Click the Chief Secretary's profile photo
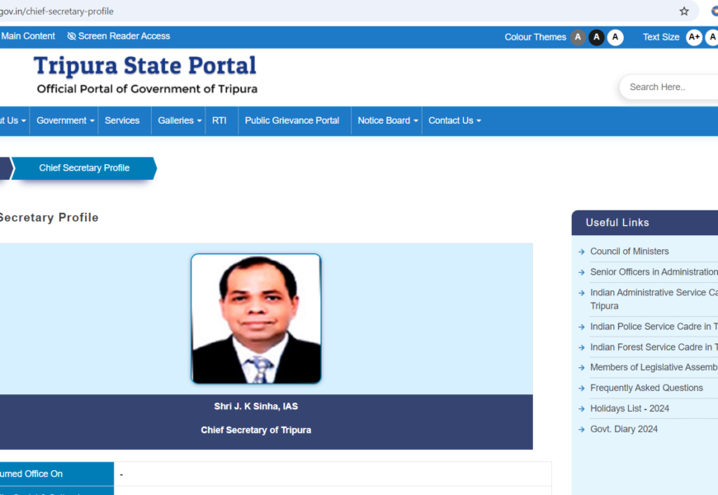This screenshot has width=718, height=495. [256, 318]
